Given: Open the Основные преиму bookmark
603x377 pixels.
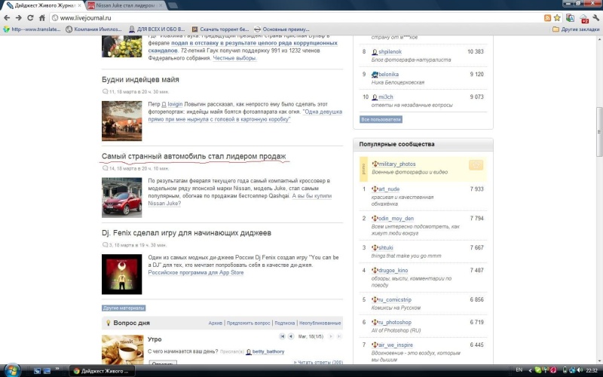Looking at the screenshot, I should coord(282,29).
